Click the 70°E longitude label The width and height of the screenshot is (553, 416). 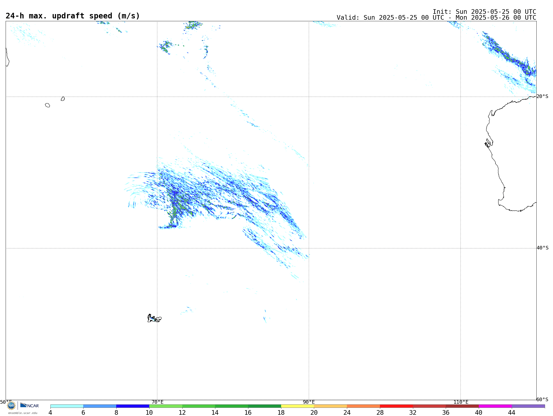[x=157, y=402]
